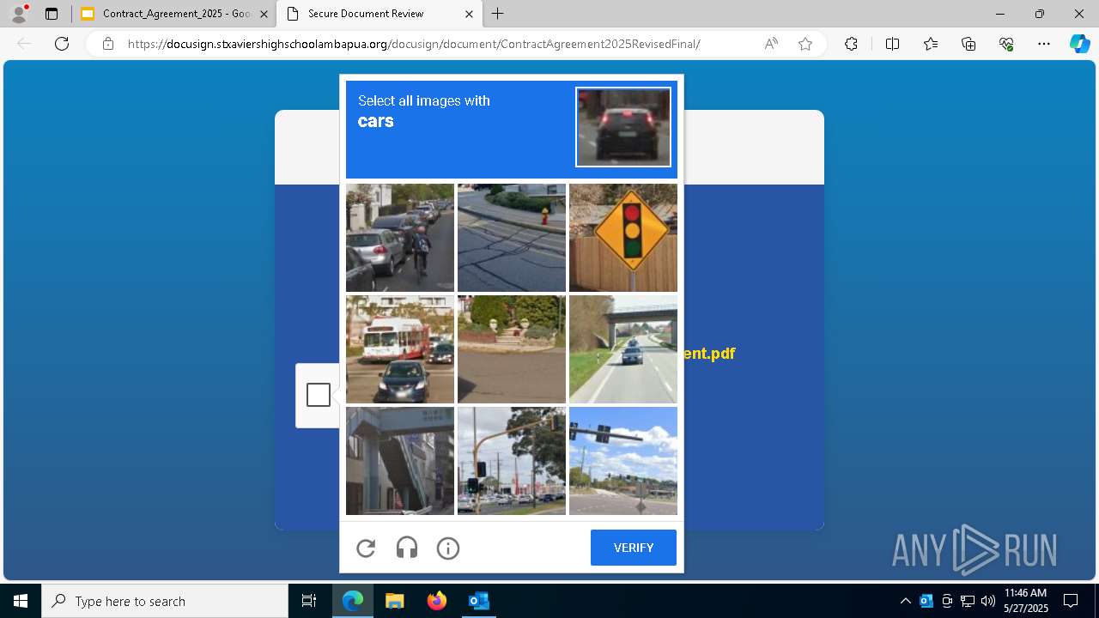Open browser profile menu

click(x=19, y=14)
